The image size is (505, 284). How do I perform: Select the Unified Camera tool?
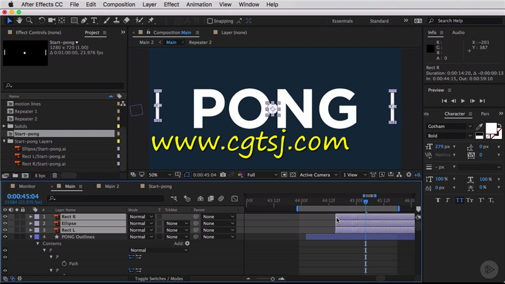click(52, 21)
